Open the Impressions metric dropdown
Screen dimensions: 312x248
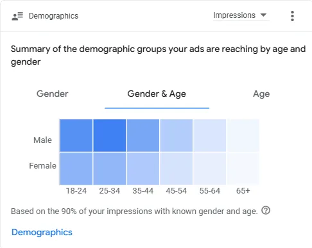click(241, 15)
